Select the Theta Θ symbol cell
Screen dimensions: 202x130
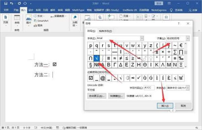pos(145,65)
